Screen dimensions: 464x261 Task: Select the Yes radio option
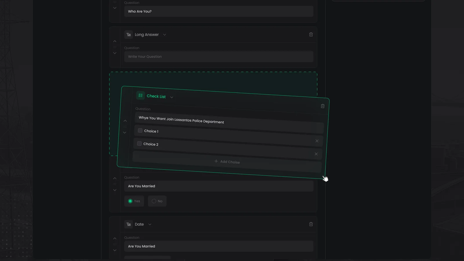coord(130,201)
